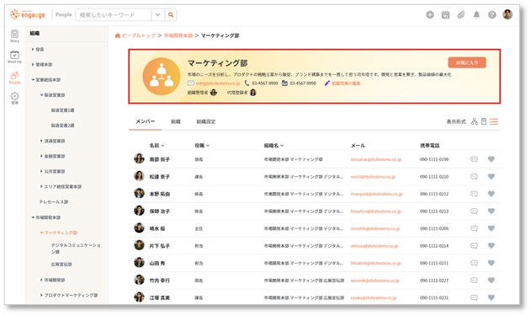Open chat for the 090-1111-0199 row
This screenshot has height=316, width=531.
pyautogui.click(x=474, y=159)
